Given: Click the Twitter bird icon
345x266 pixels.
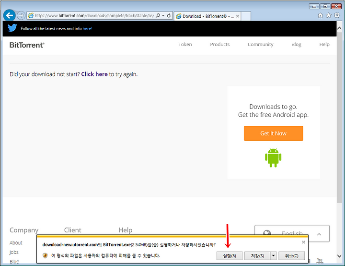Looking at the screenshot, I should [12, 28].
